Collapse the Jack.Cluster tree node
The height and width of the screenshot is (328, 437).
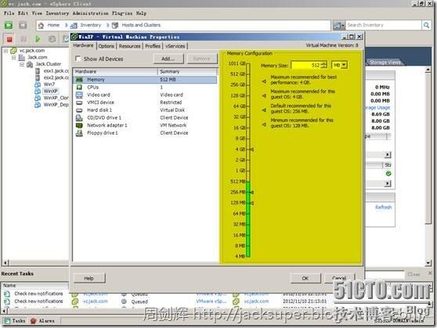click(x=22, y=64)
